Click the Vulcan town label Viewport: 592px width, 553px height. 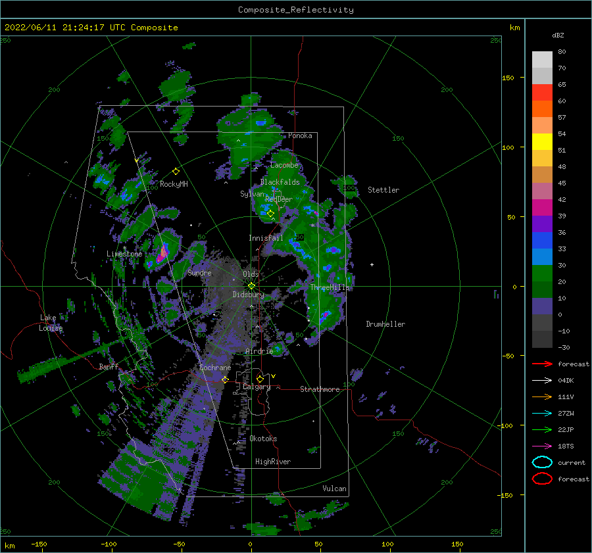[x=334, y=489]
